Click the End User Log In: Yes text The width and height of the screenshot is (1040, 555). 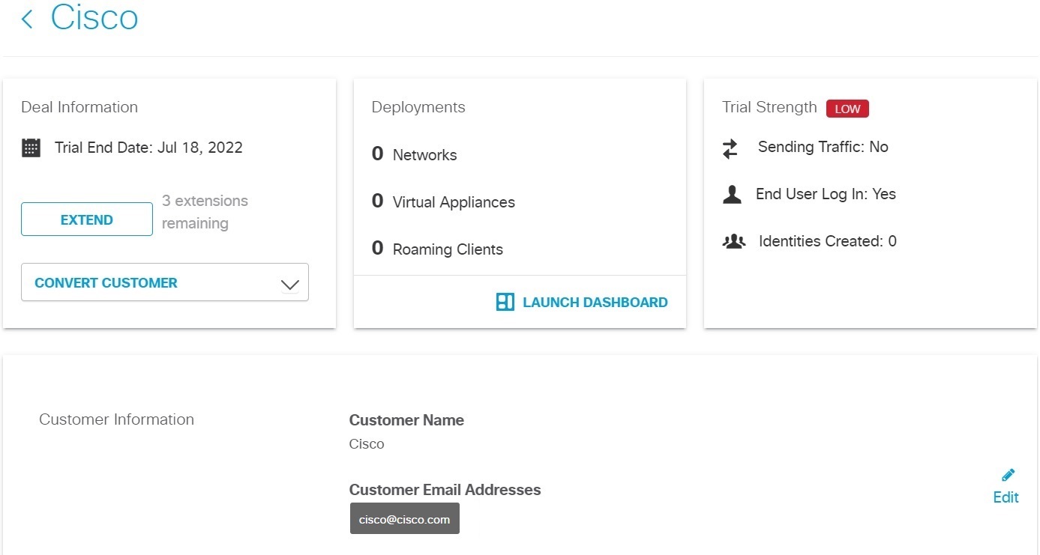826,194
